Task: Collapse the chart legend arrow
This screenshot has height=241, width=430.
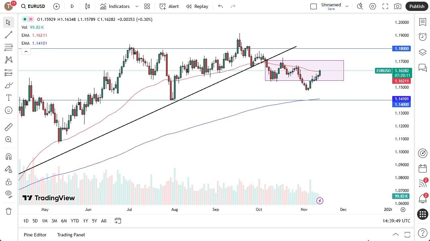Action: [26, 51]
